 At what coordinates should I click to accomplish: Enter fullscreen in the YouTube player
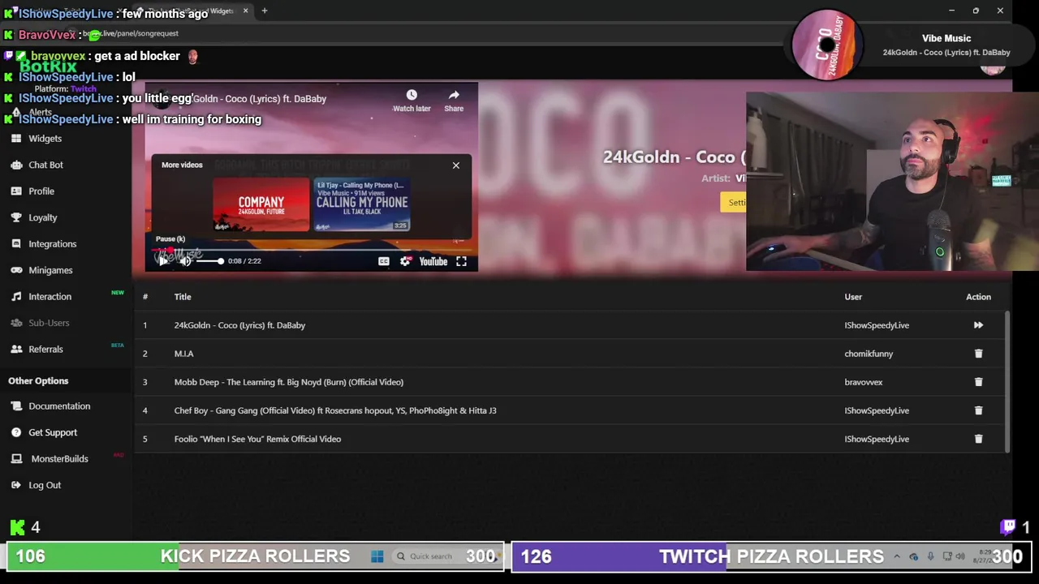(x=461, y=261)
